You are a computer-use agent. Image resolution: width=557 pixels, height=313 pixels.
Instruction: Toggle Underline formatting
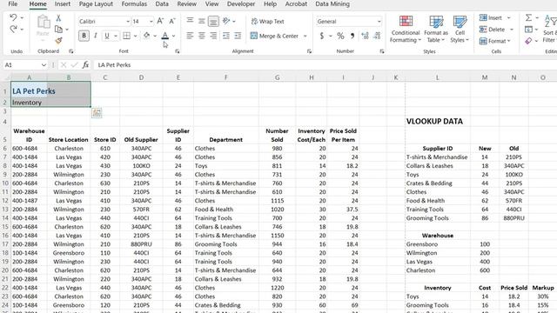(106, 36)
